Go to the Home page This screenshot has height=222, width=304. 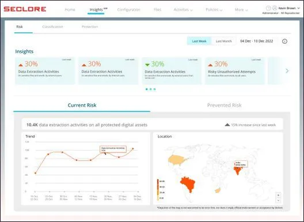tap(70, 10)
